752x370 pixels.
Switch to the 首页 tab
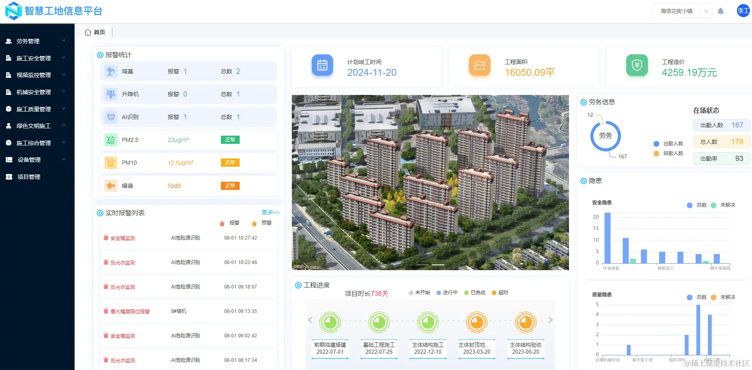(x=95, y=32)
